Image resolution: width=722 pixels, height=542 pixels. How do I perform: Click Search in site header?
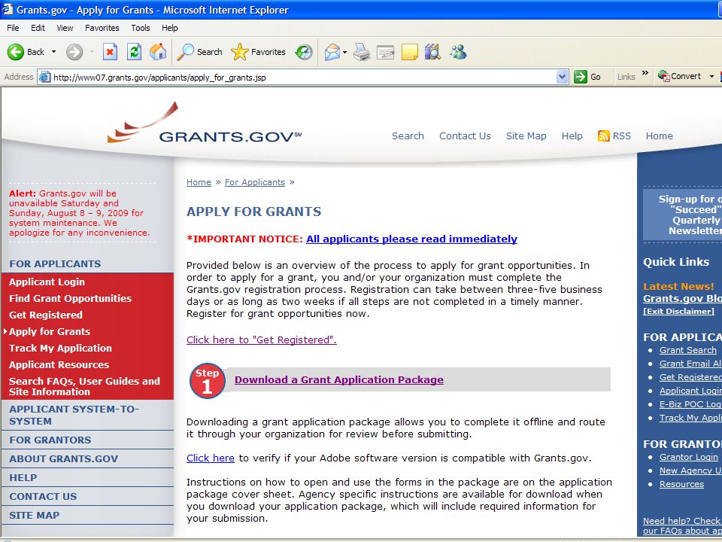[x=408, y=136]
